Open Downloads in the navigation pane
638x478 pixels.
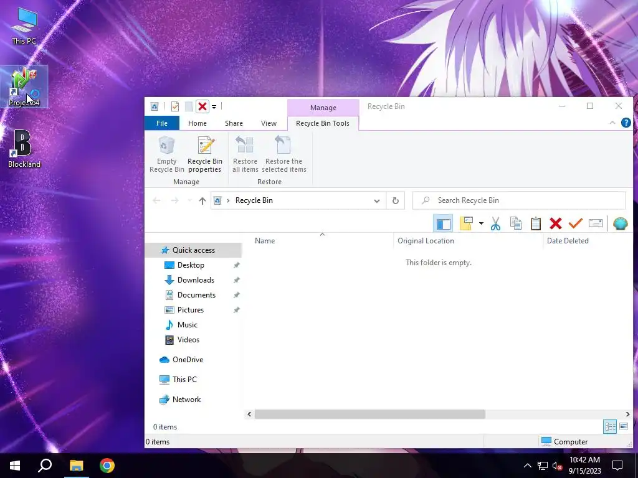(196, 280)
